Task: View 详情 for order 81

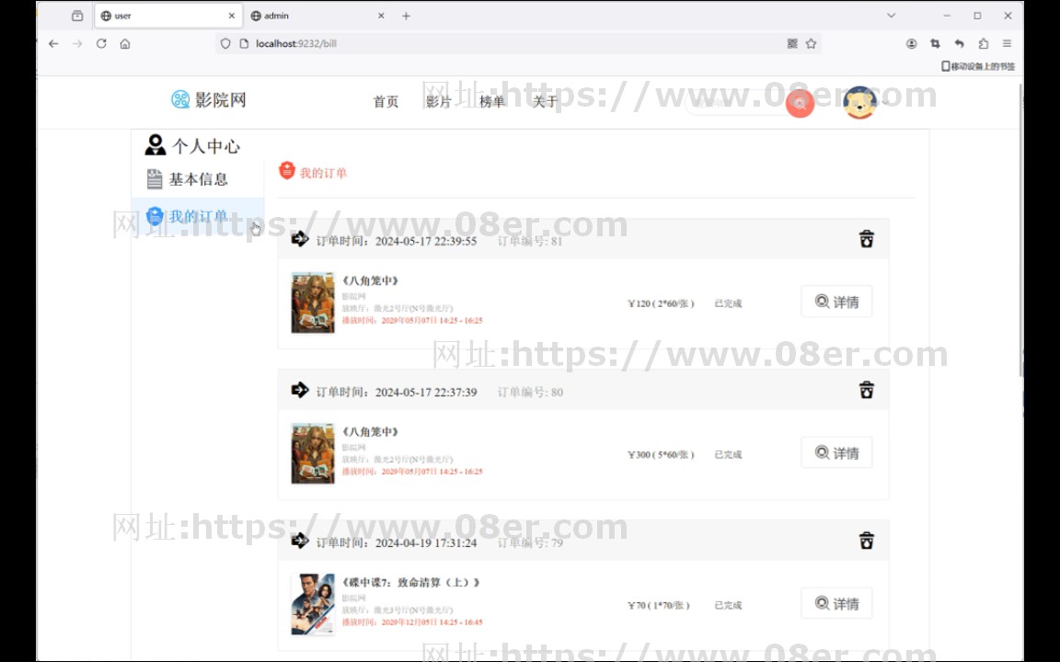Action: coord(836,302)
